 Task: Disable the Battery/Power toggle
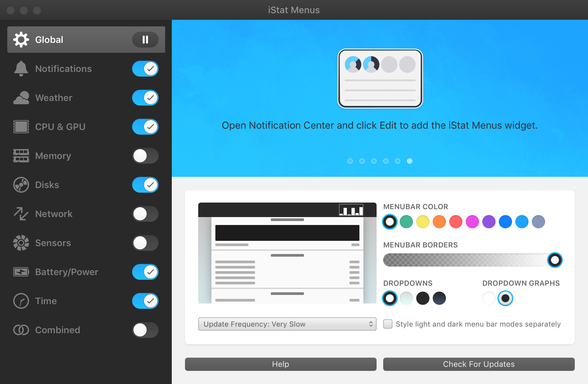[x=145, y=272]
